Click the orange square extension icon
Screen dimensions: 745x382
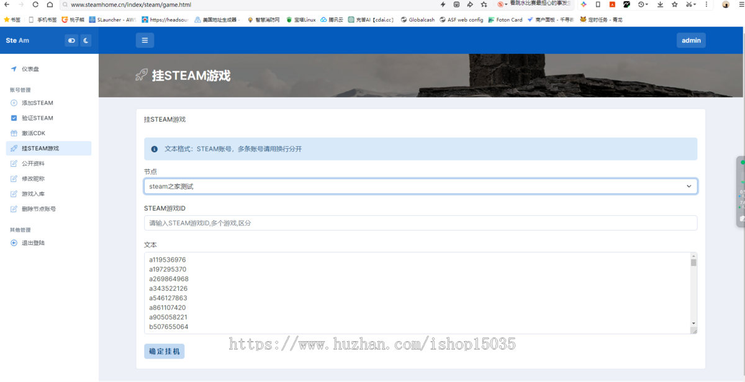612,4
